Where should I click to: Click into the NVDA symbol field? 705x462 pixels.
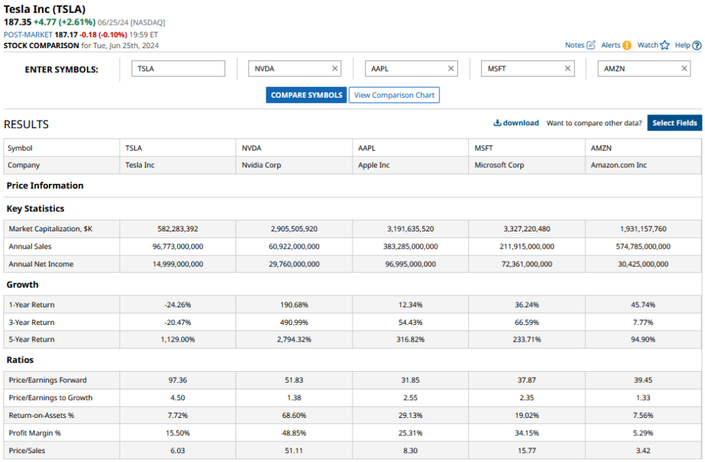click(289, 69)
